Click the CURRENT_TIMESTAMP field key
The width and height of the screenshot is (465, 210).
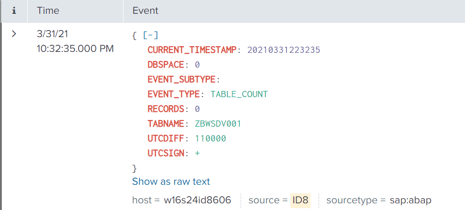[x=192, y=50]
